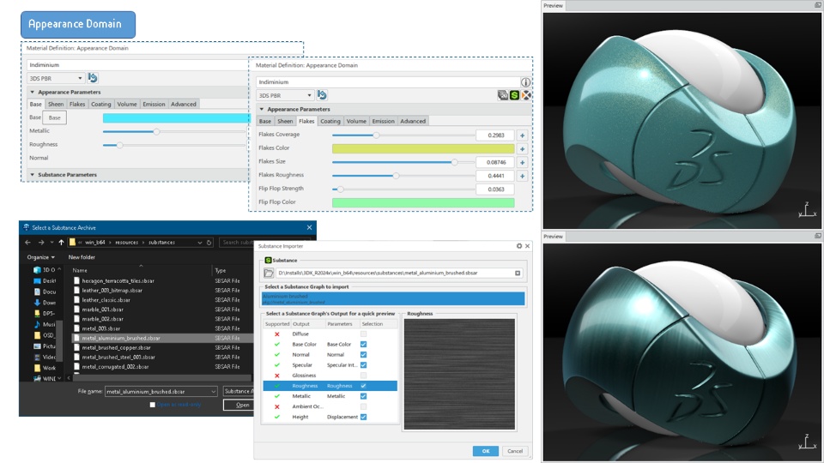
Task: Uncheck the Height Displacement selection checkbox
Action: 363,417
